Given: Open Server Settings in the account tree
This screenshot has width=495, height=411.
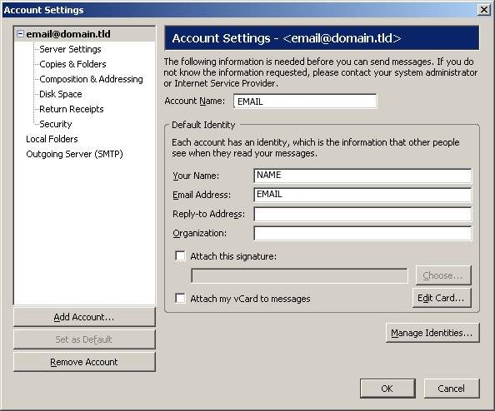Looking at the screenshot, I should (x=70, y=49).
